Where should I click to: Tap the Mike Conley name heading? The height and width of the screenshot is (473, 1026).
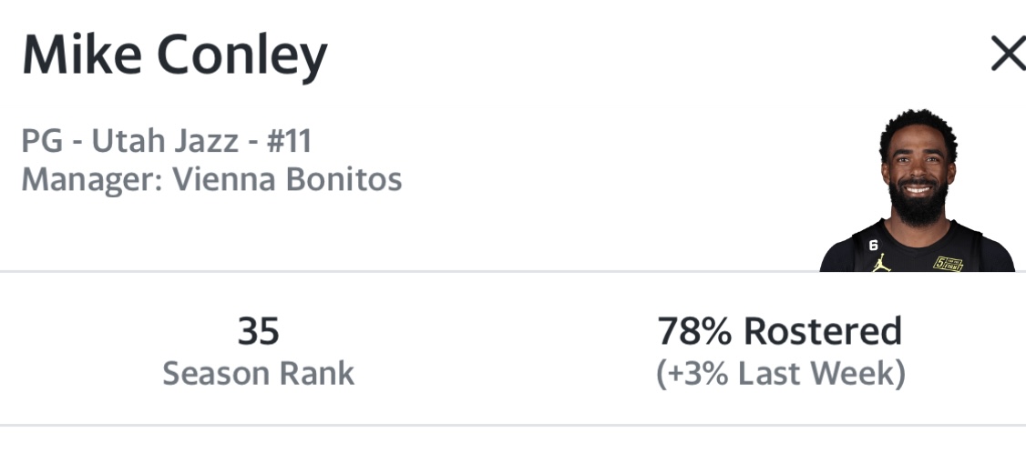[x=175, y=56]
